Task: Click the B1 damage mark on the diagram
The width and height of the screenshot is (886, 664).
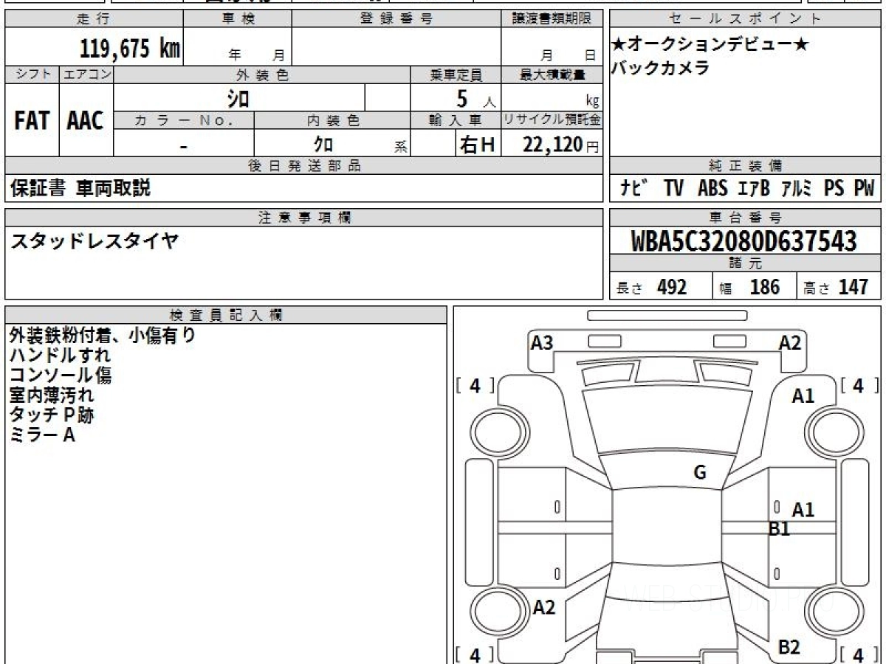Action: 780,528
